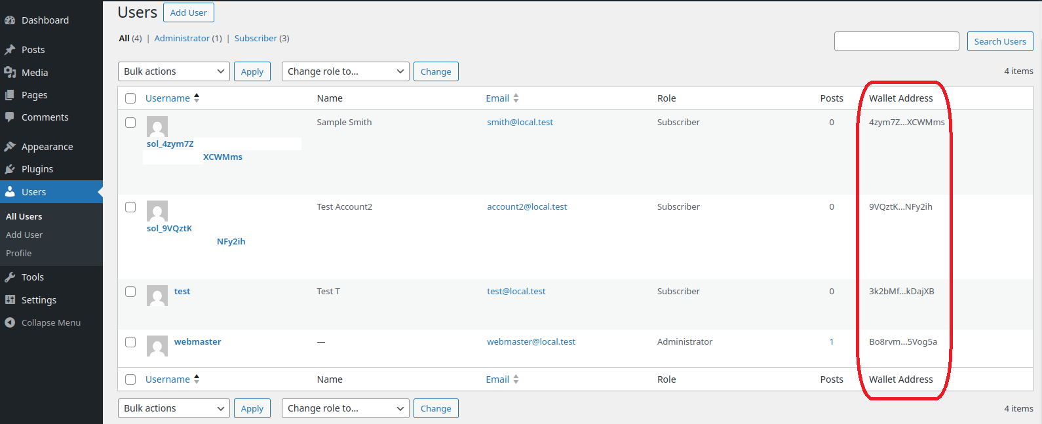Click the Tools wrench icon

[10, 277]
